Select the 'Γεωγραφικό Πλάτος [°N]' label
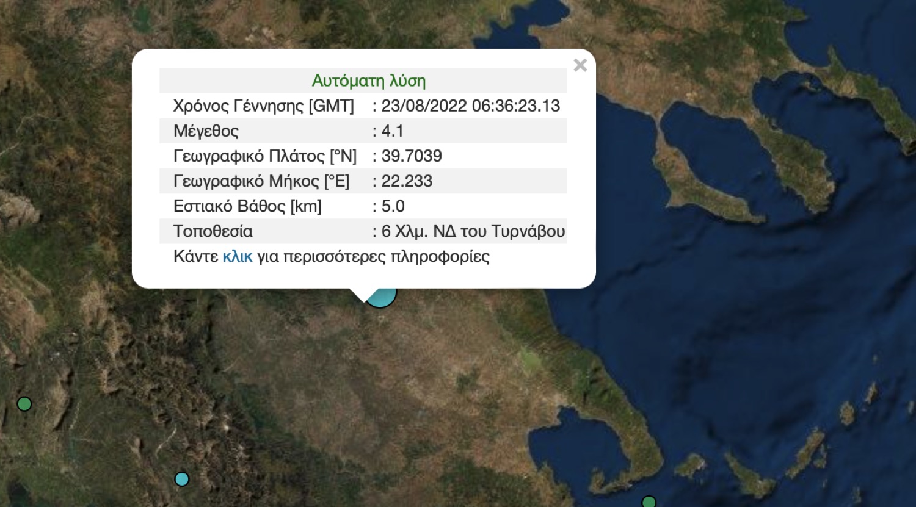 pyautogui.click(x=264, y=156)
